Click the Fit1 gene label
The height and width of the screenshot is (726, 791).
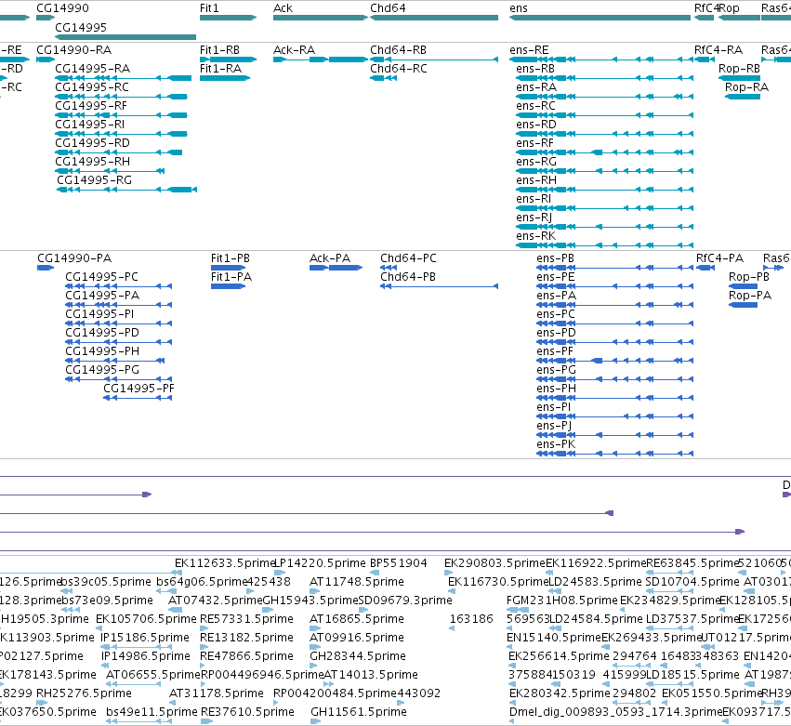(x=209, y=8)
